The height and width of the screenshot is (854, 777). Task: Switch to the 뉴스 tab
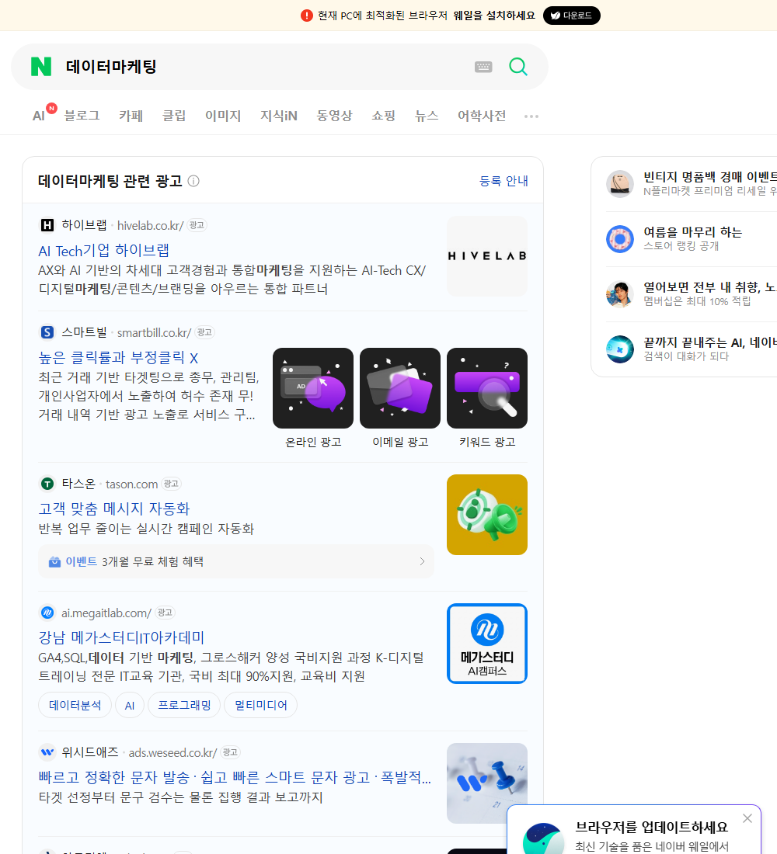pyautogui.click(x=427, y=116)
